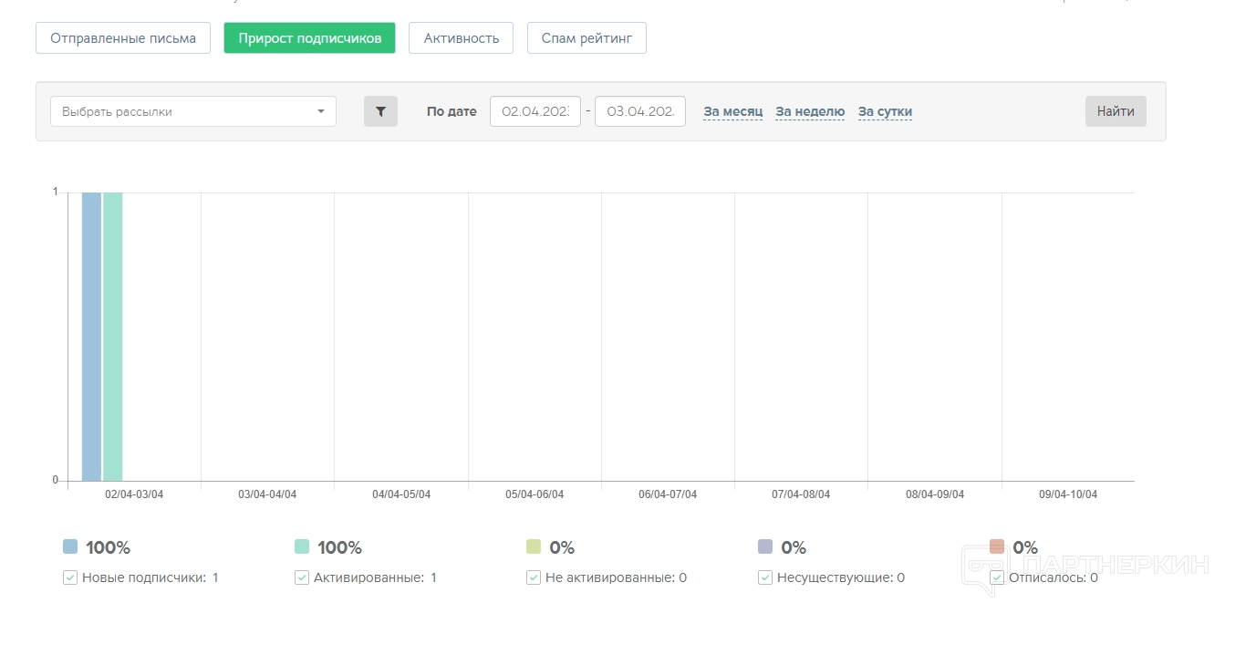Click the start date input field
Viewport: 1256px width, 645px height.
pyautogui.click(x=535, y=111)
